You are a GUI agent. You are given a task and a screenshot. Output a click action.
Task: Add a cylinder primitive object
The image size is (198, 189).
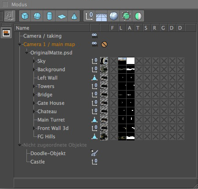click(49, 16)
